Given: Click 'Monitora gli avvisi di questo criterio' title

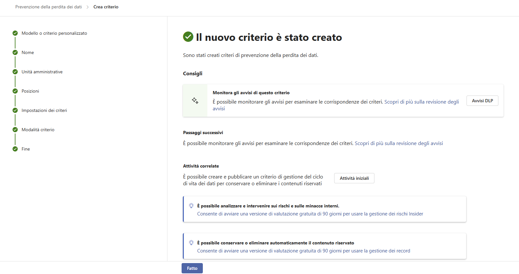Looking at the screenshot, I should point(251,93).
